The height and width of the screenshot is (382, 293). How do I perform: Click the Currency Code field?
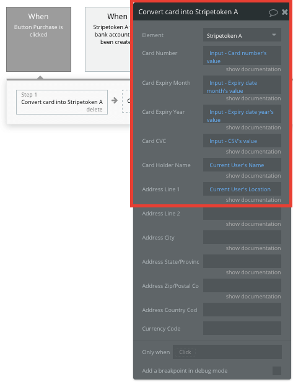tap(242, 328)
